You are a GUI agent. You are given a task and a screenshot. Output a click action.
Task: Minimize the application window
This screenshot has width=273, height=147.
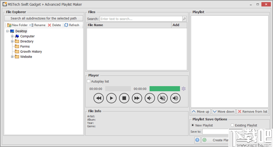251,4
